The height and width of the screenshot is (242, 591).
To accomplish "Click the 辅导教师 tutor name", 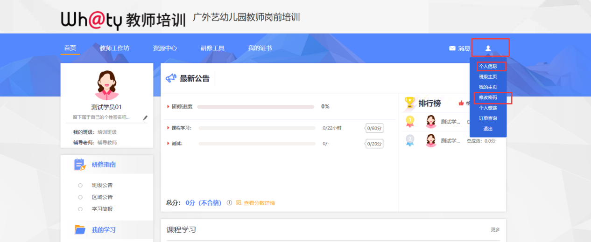I will (107, 143).
